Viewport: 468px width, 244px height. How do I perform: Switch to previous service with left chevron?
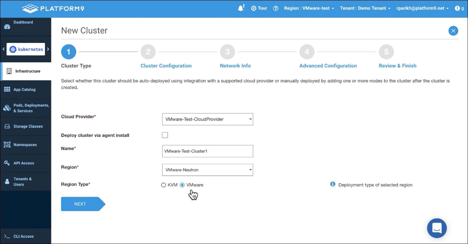tap(4, 49)
